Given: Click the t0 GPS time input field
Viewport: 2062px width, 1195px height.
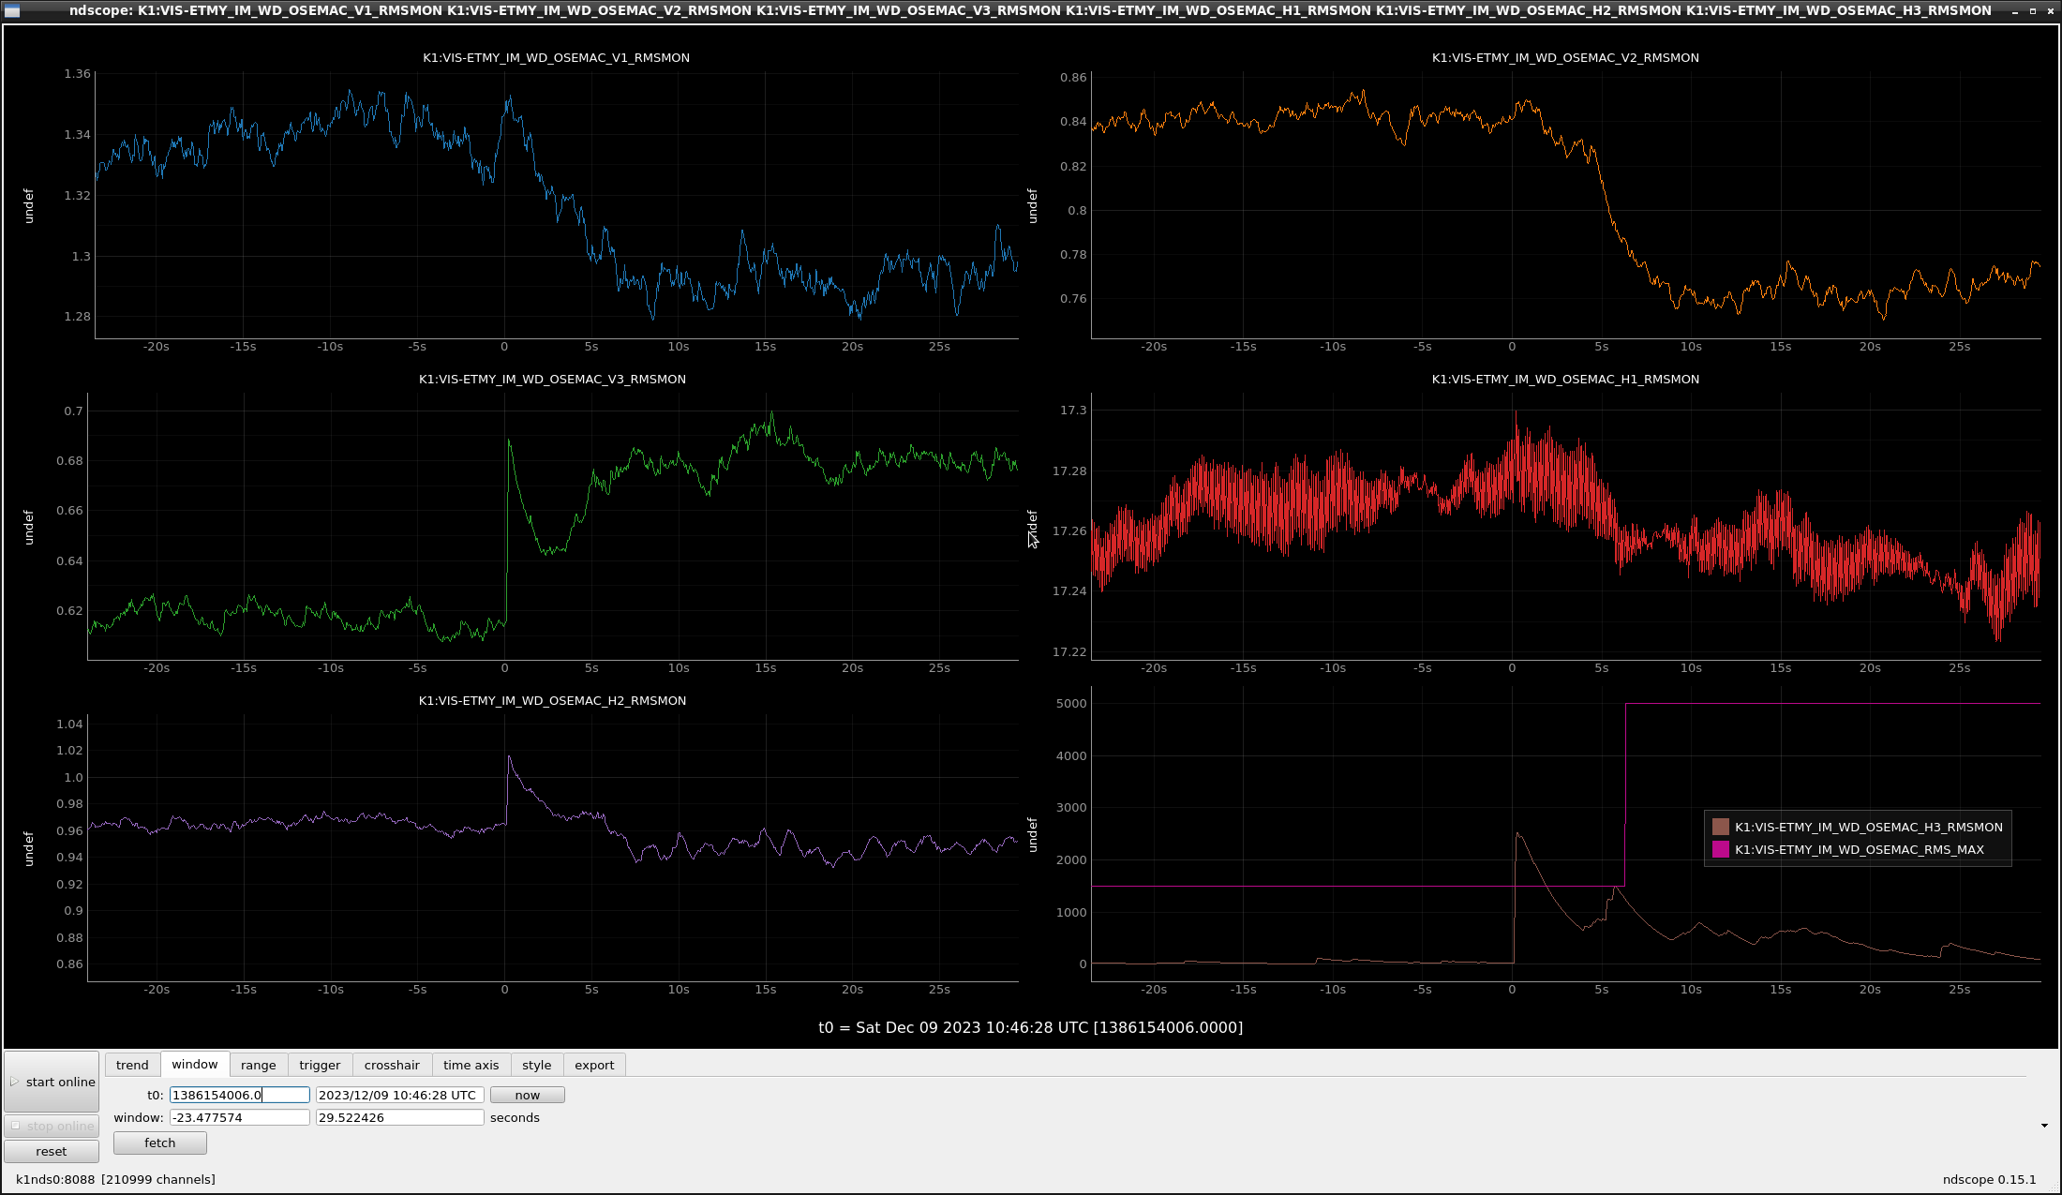Looking at the screenshot, I should [x=240, y=1095].
